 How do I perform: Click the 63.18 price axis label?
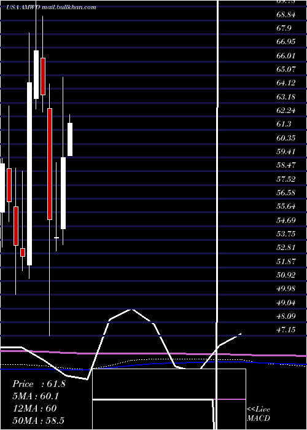coord(286,96)
